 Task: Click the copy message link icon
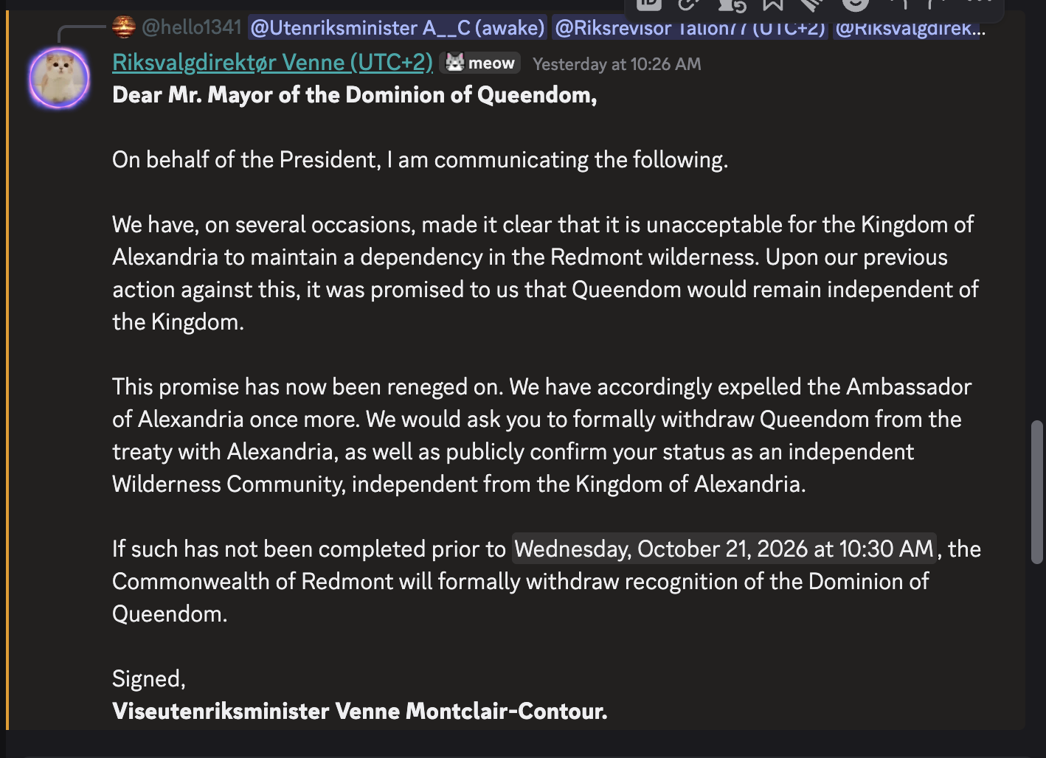(x=689, y=4)
